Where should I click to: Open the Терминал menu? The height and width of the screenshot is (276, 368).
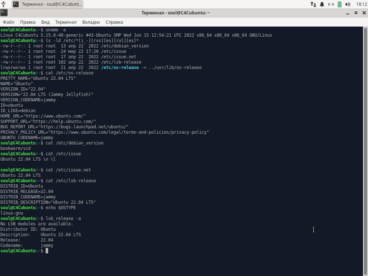click(66, 22)
